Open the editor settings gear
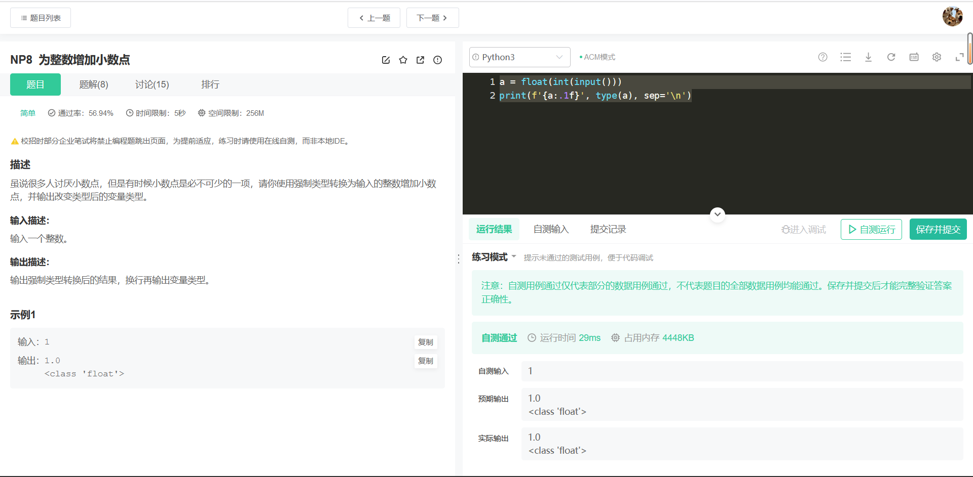 coord(937,57)
